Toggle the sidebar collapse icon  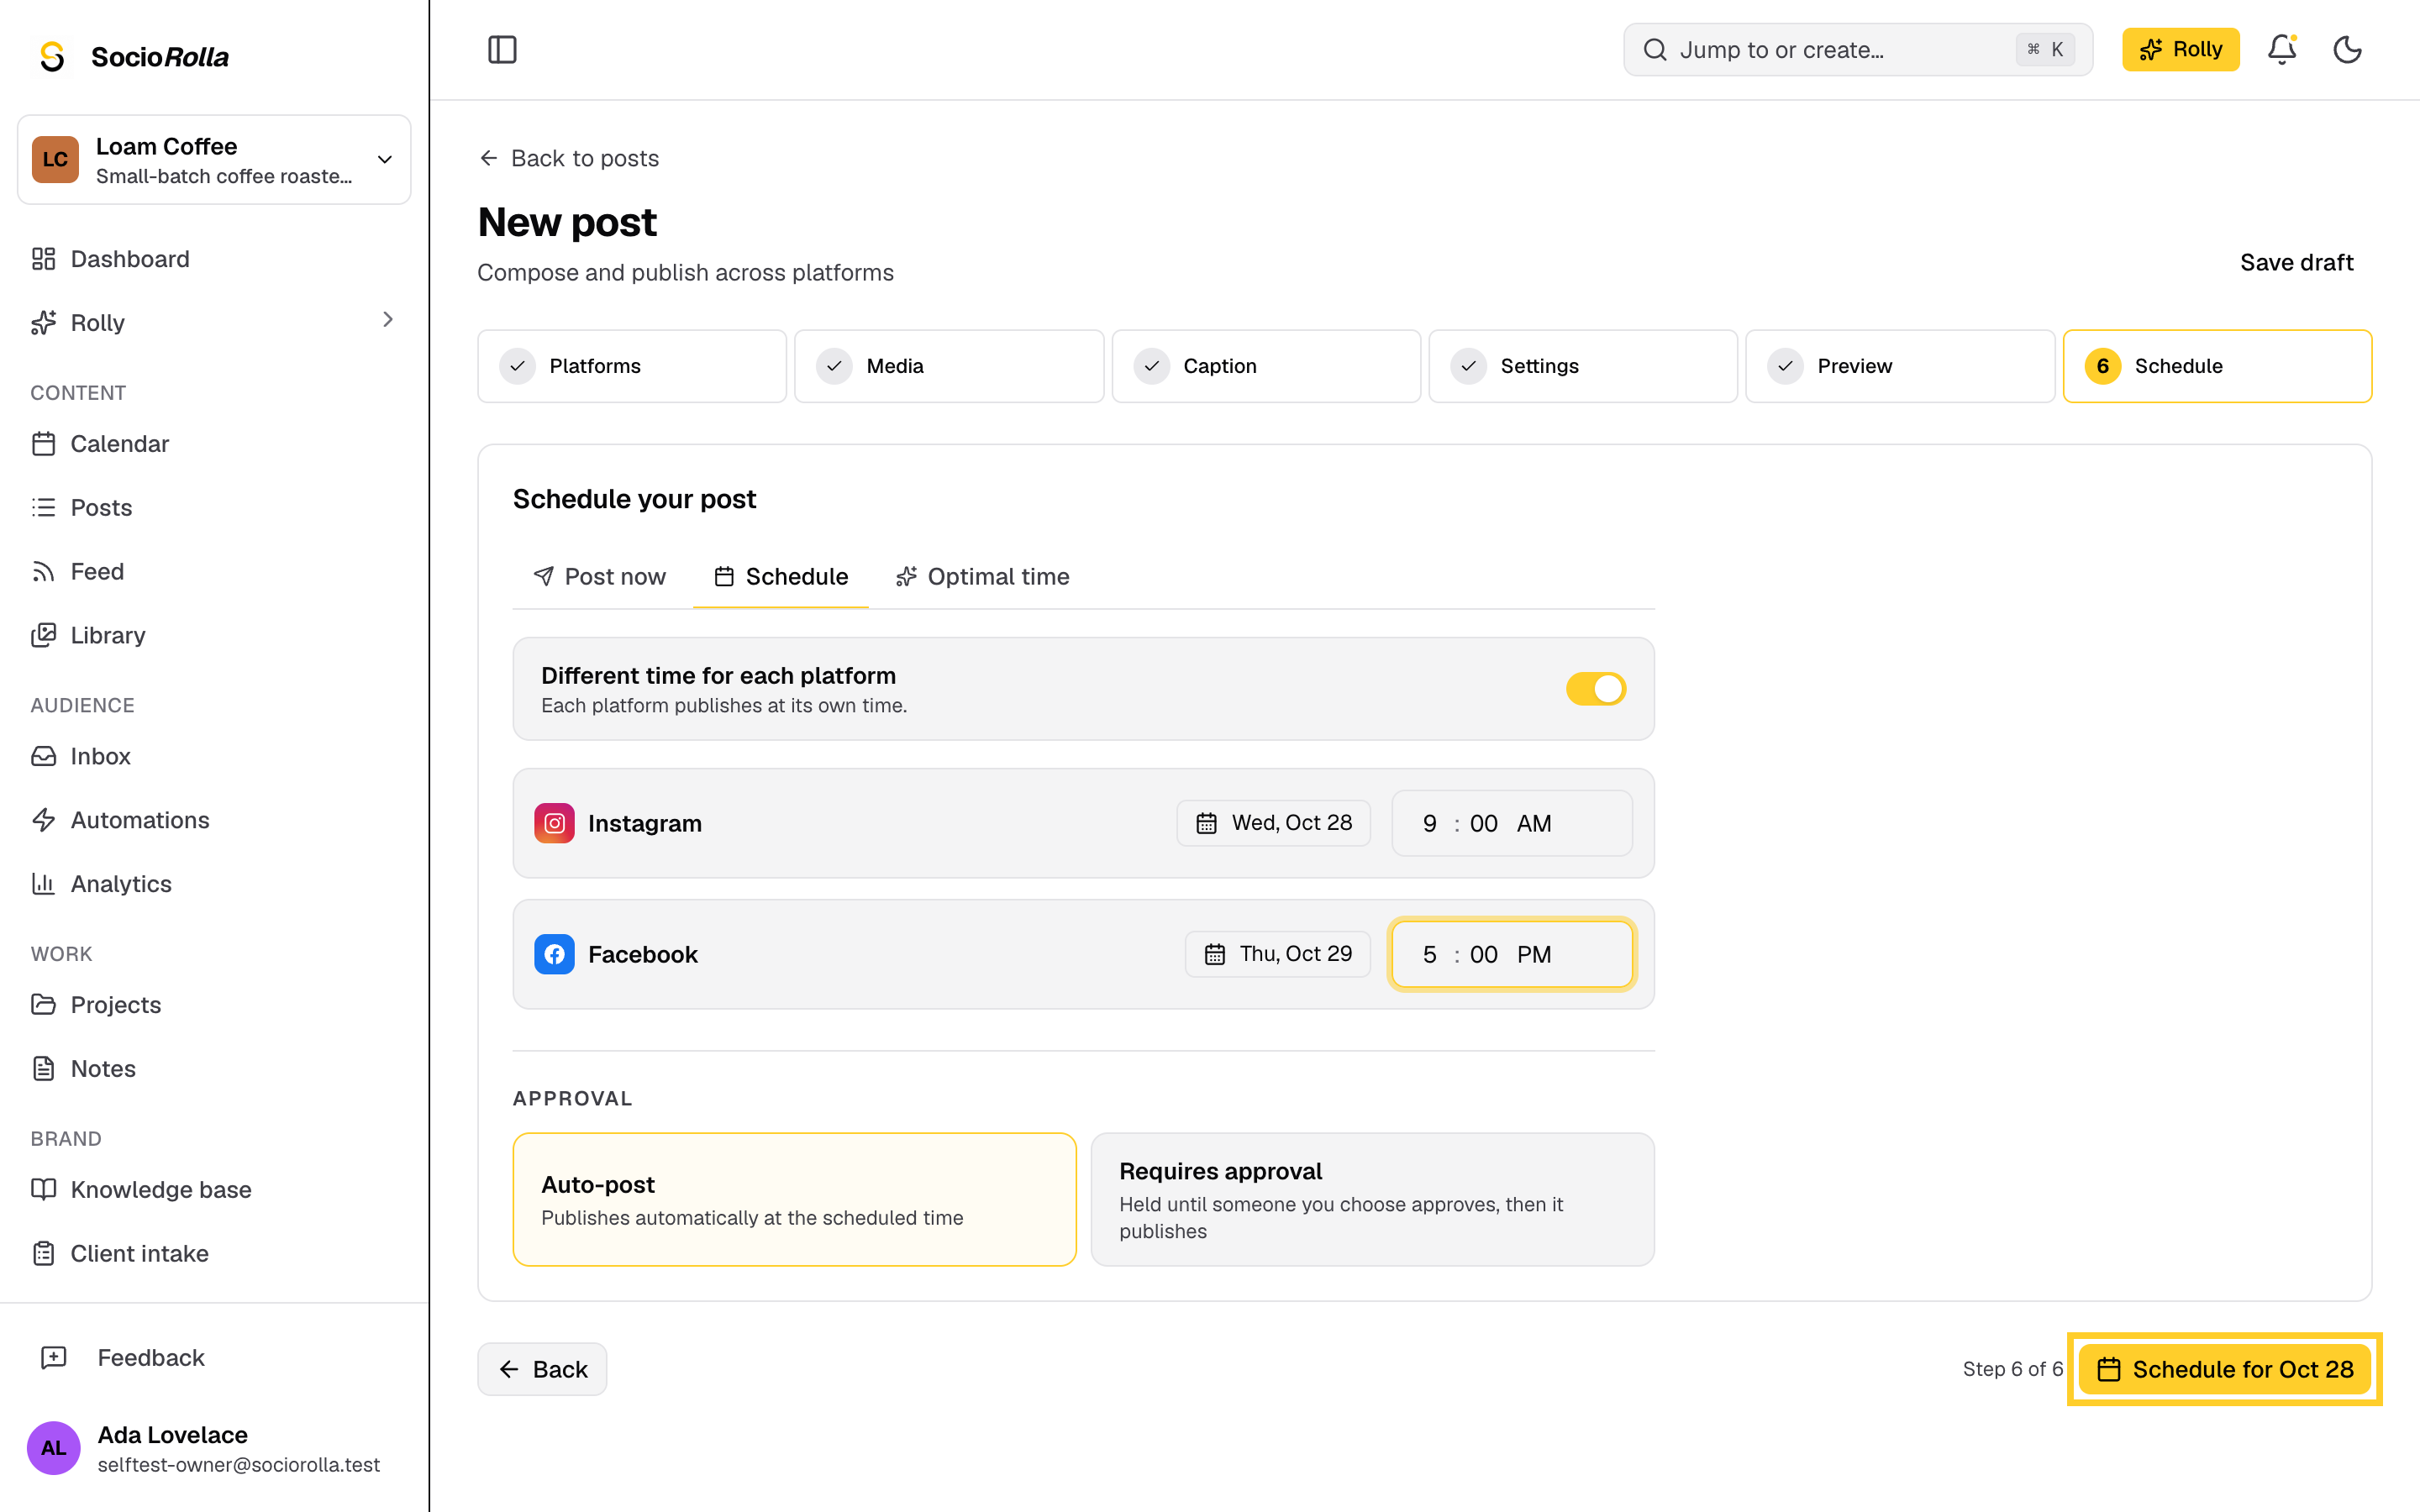[502, 50]
